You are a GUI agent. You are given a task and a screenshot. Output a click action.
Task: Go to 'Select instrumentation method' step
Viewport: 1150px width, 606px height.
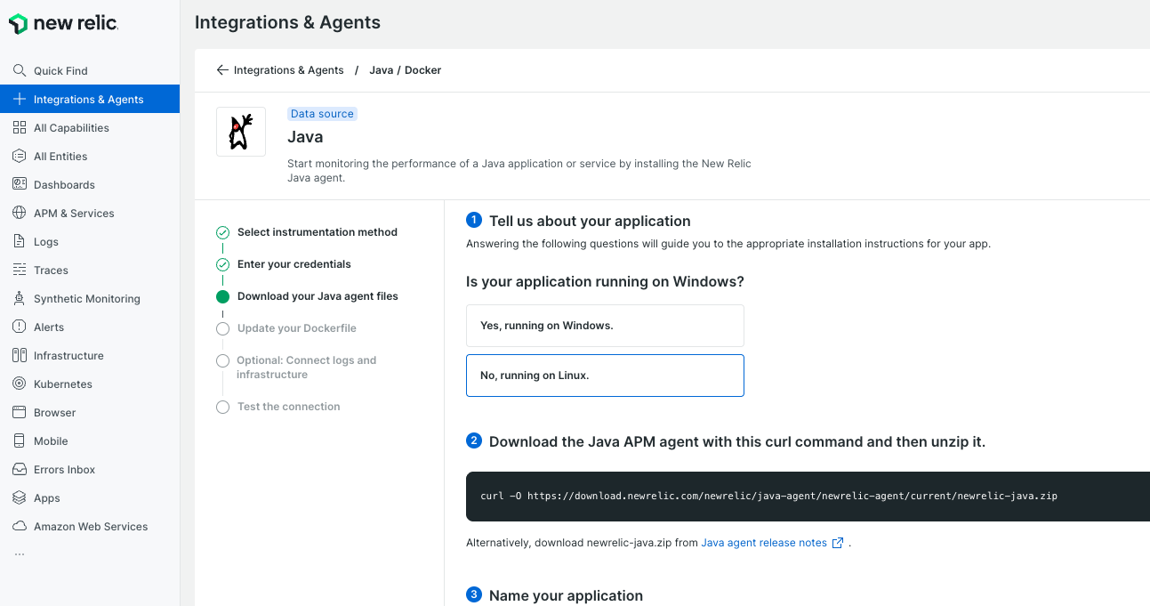[x=318, y=232]
